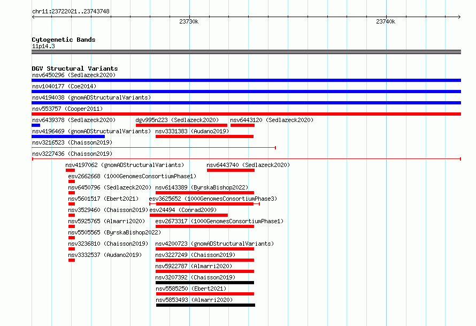Open nsv4194038 (gnomADStructuralVariants) label
Screen dimensions: 476x326
91,97
